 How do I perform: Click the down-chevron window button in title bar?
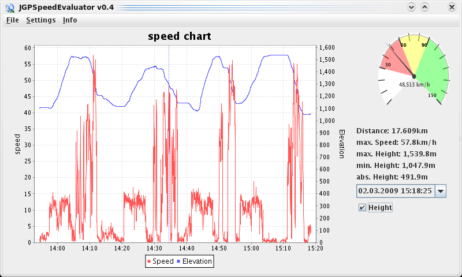coord(411,7)
